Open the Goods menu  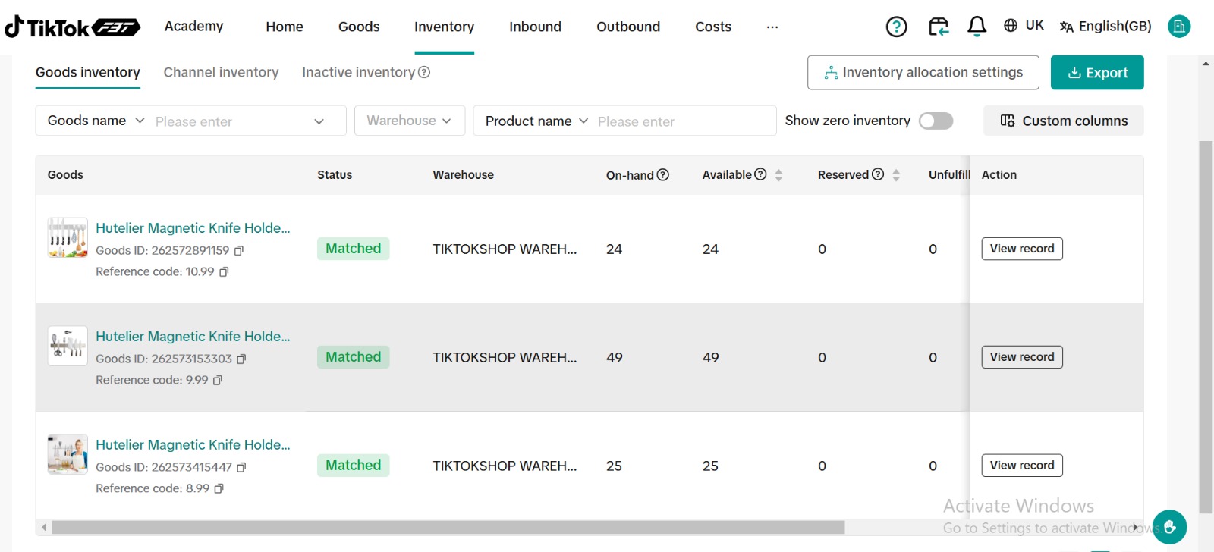pos(359,27)
